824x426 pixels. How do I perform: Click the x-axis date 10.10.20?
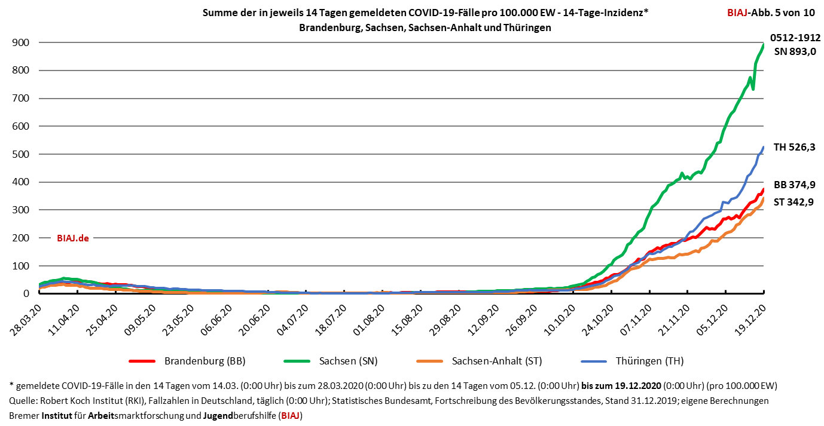click(561, 319)
